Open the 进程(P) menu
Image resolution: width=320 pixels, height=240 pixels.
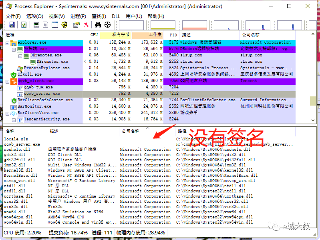(78, 16)
